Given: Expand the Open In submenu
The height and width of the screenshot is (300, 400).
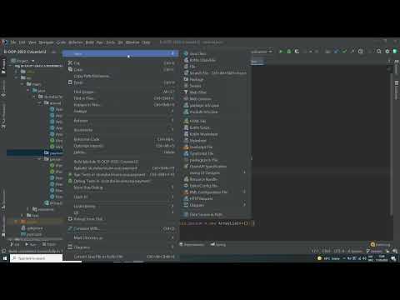Looking at the screenshot, I should pyautogui.click(x=121, y=197).
